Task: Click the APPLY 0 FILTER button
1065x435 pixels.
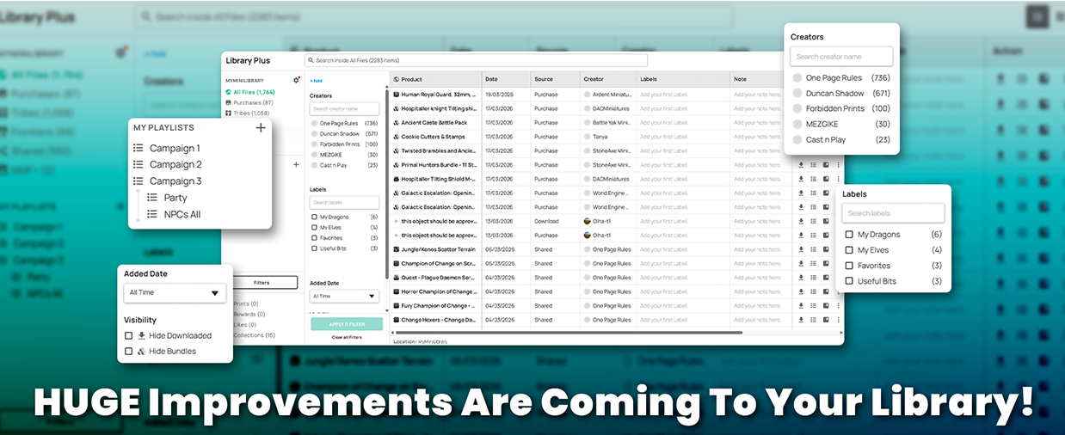Action: [345, 324]
